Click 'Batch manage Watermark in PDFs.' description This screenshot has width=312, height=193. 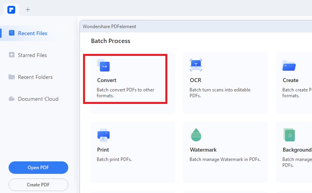pyautogui.click(x=225, y=159)
